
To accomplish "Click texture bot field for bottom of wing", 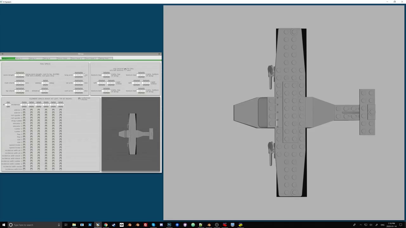I will (x=141, y=91).
